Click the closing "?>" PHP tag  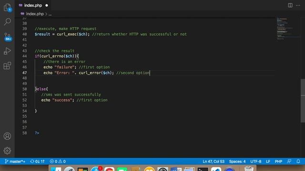coord(37,133)
